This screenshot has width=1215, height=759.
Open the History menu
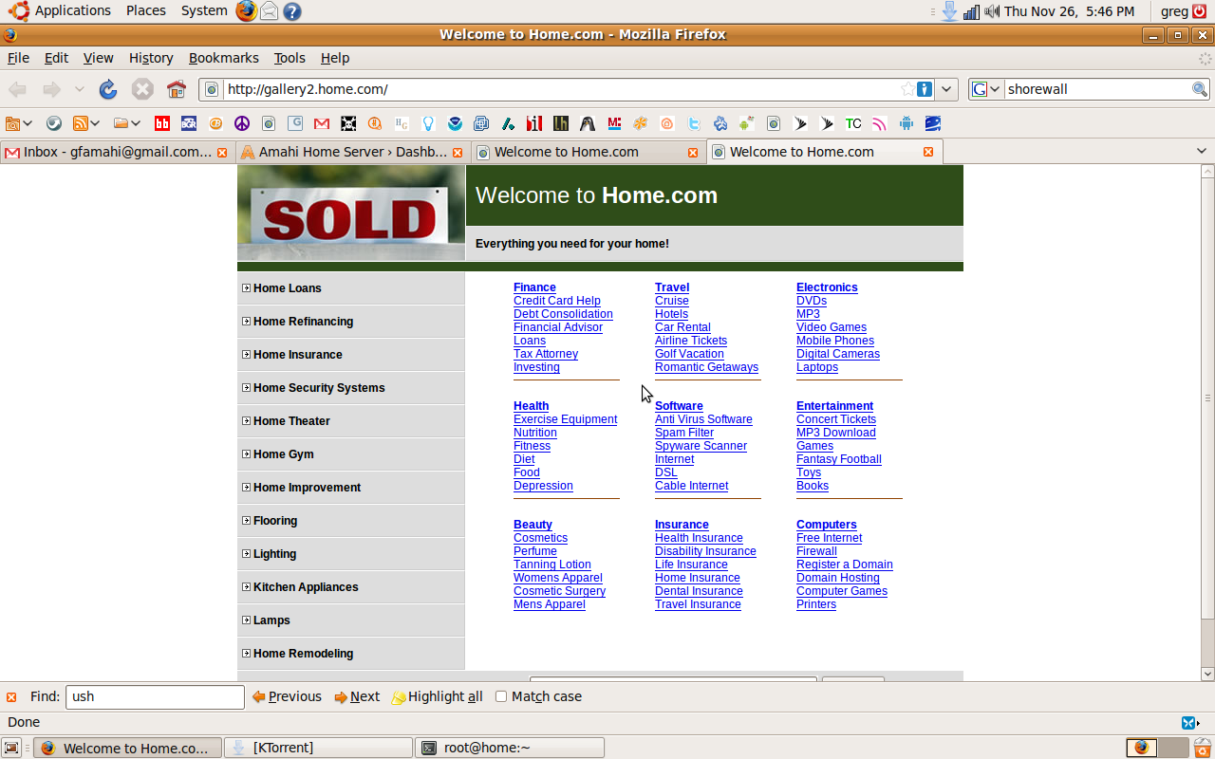[x=151, y=58]
